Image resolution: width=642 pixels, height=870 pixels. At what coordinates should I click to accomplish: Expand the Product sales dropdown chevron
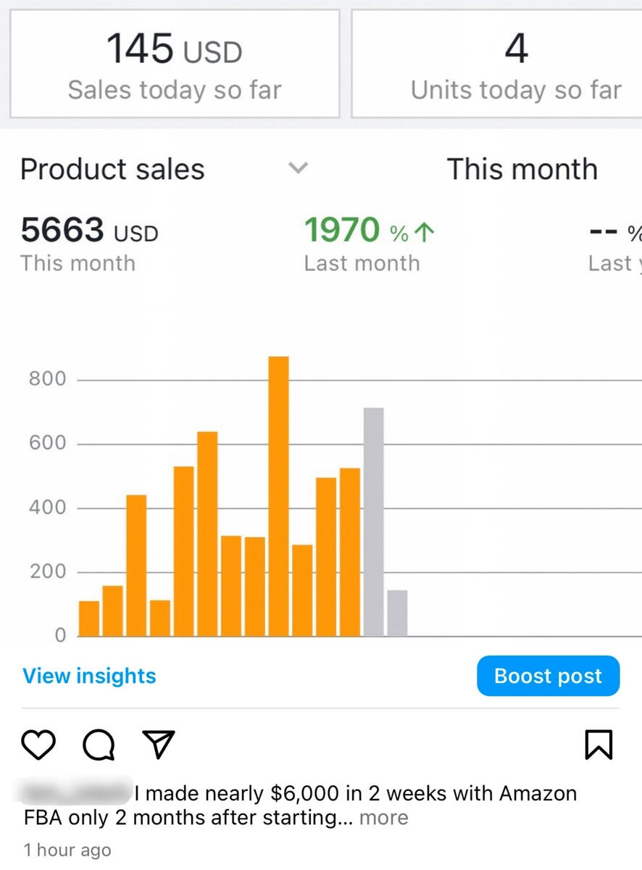(299, 168)
